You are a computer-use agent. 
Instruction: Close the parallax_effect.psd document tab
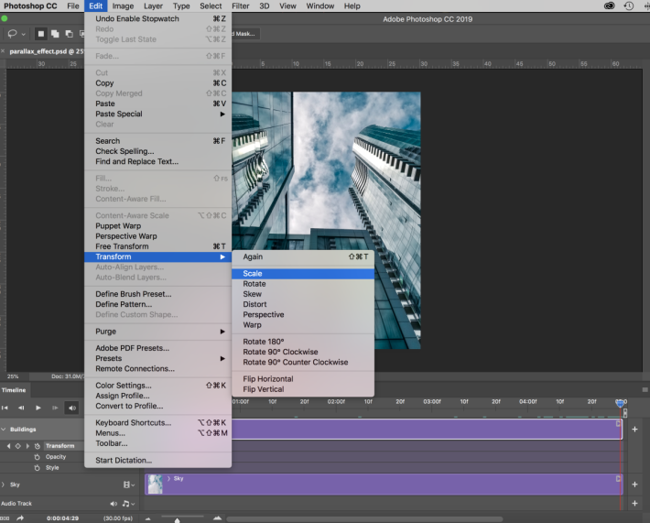click(3, 51)
